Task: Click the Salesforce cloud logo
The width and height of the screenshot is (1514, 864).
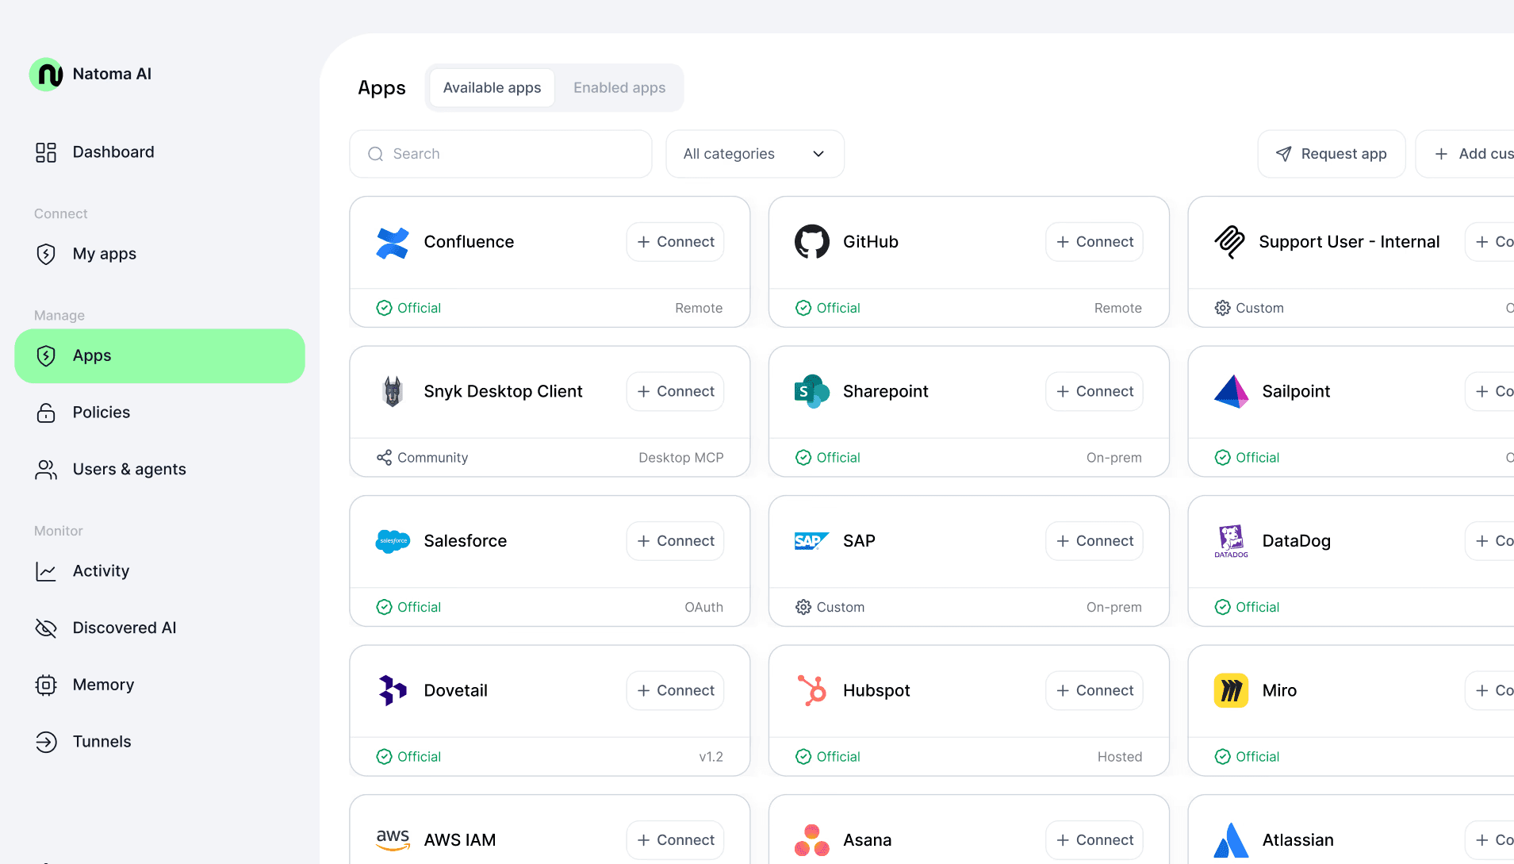Action: 393,541
